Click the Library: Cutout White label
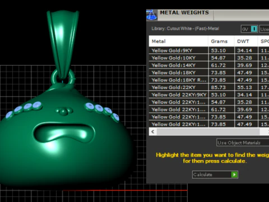The image size is (269, 202). pyautogui.click(x=185, y=29)
